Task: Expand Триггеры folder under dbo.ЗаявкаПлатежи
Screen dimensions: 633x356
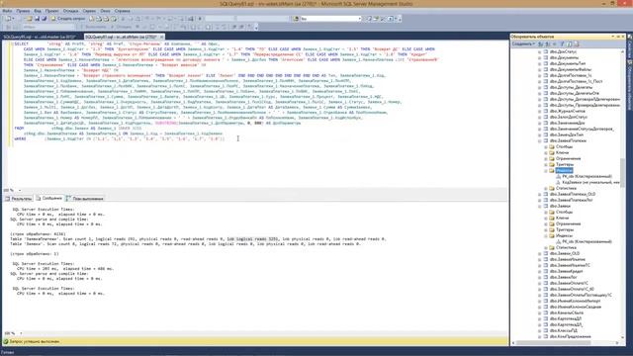Action: point(546,165)
